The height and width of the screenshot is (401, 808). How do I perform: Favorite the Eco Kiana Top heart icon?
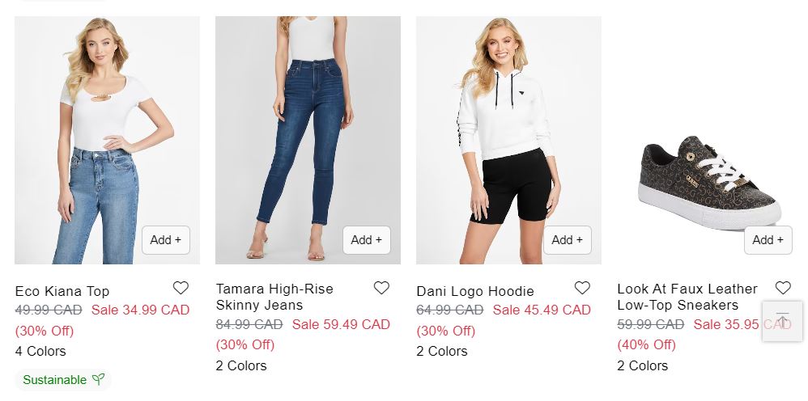[x=181, y=288]
